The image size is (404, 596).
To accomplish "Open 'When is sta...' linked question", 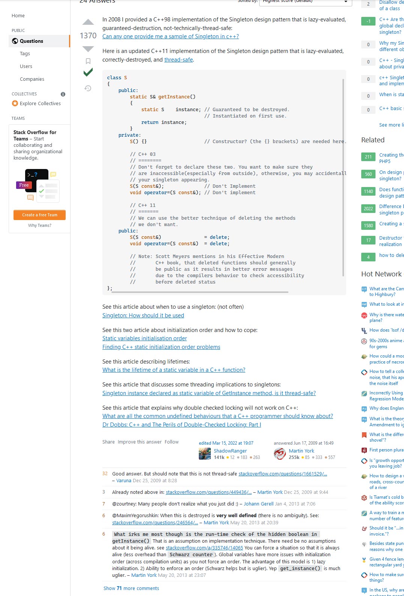I will (392, 95).
